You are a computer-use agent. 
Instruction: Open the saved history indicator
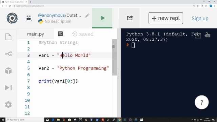coord(83,34)
